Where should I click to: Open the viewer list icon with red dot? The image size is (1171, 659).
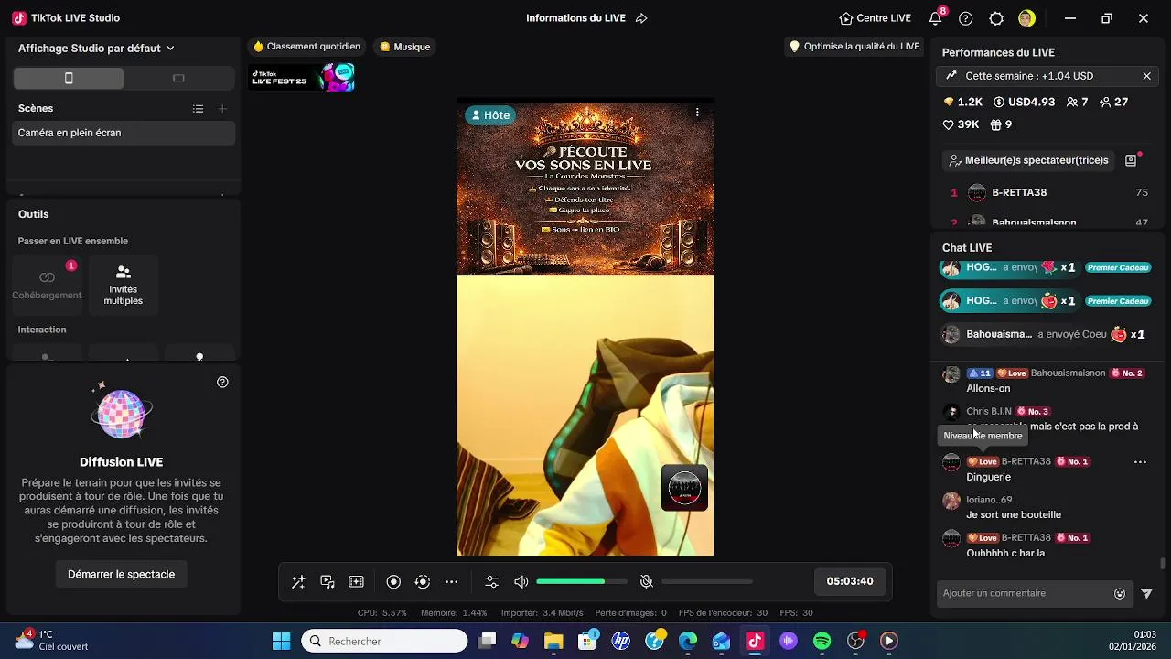click(x=1131, y=160)
